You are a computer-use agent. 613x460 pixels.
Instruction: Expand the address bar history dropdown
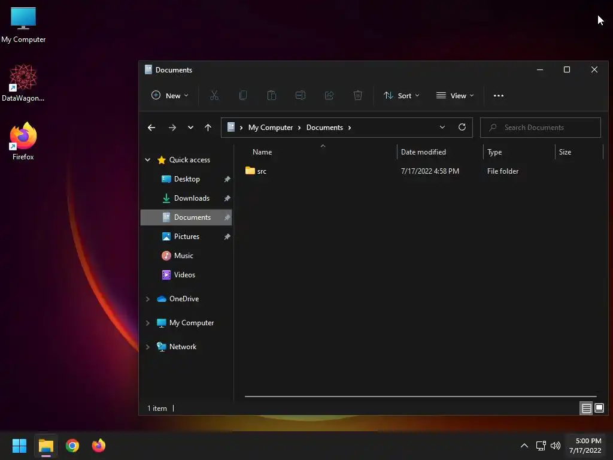pos(442,127)
